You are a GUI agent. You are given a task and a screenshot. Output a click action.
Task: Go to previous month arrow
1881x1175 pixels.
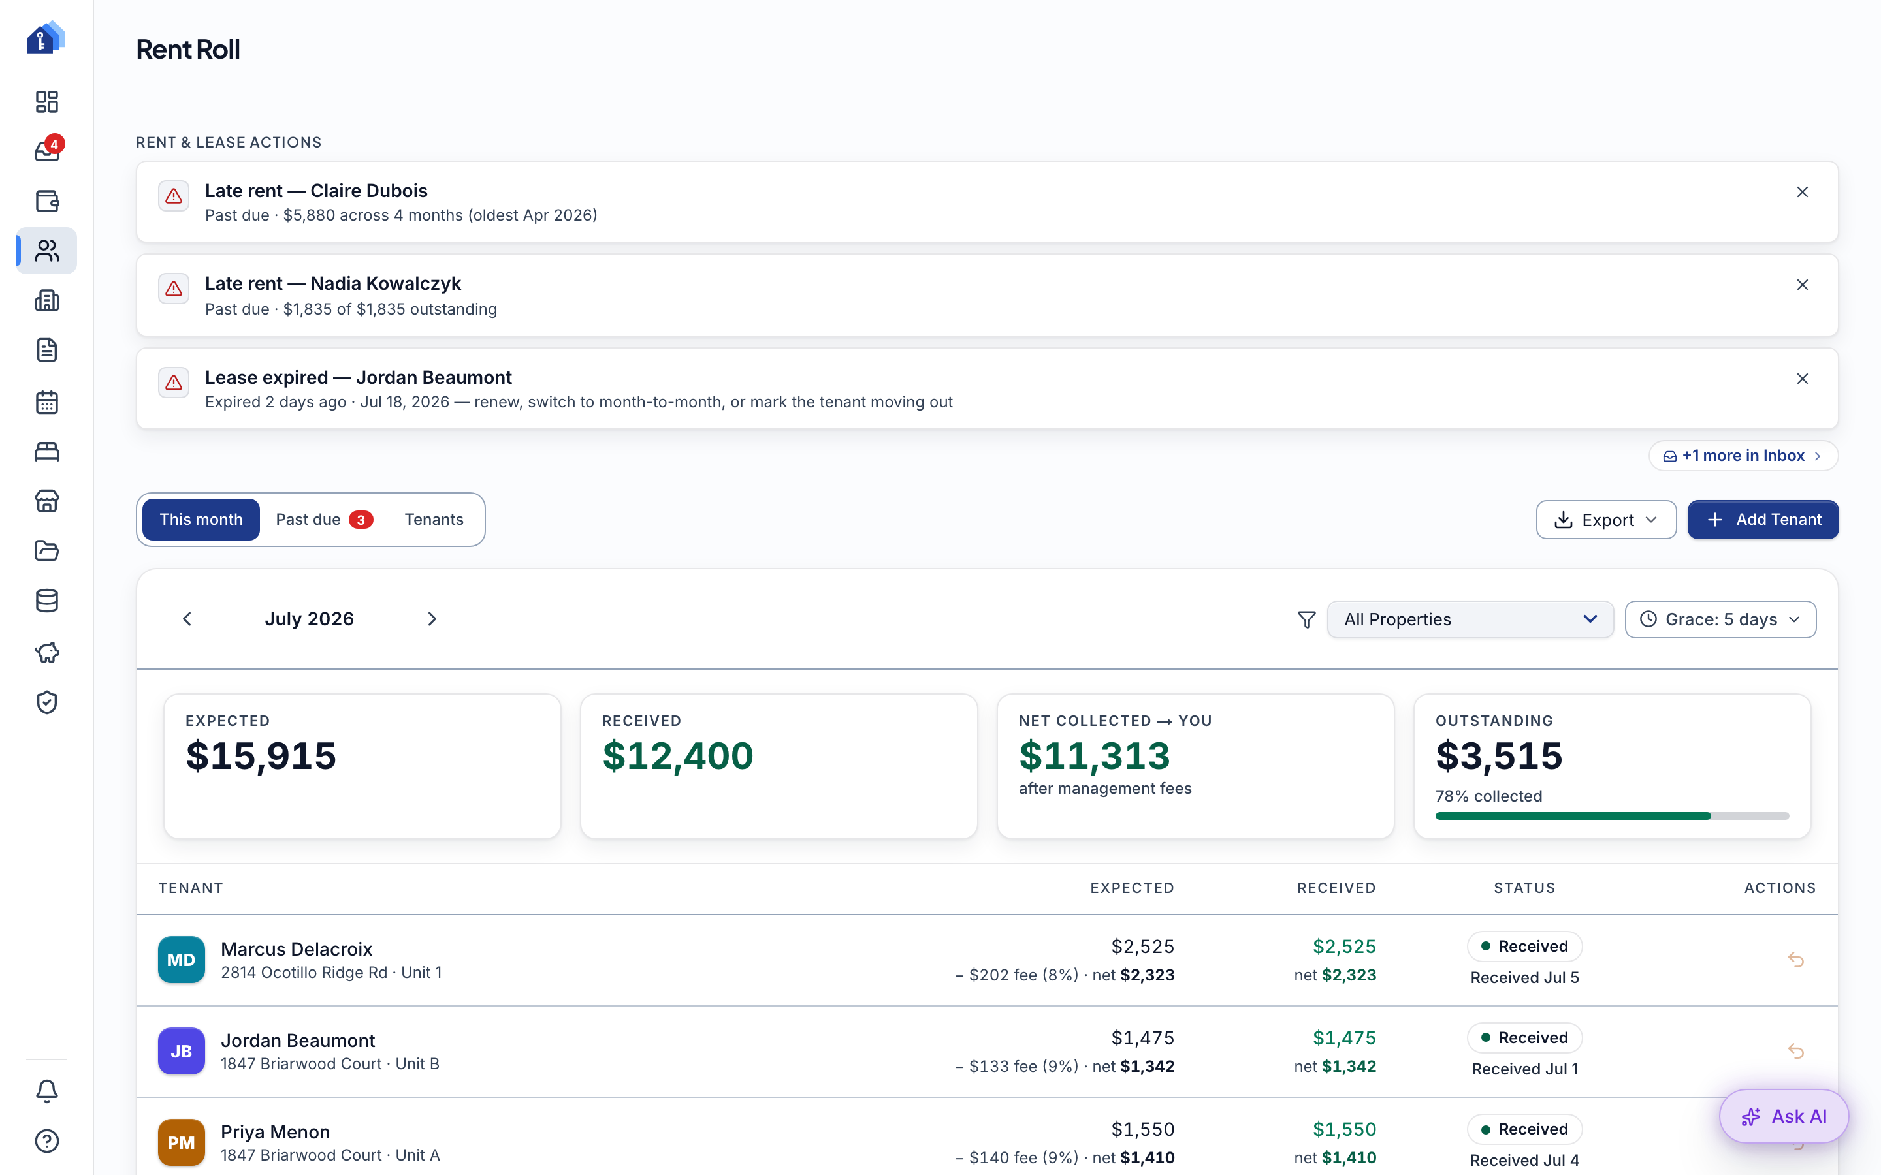click(187, 619)
